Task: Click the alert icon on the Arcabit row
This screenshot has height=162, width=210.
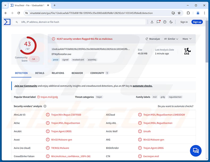Action: pos(48,131)
